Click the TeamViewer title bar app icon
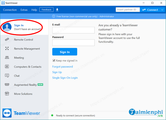166x120 pixels. click(x=3, y=3)
